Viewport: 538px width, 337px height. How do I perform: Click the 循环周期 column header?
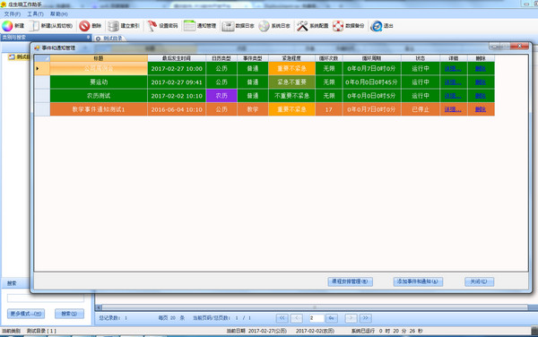click(x=371, y=58)
